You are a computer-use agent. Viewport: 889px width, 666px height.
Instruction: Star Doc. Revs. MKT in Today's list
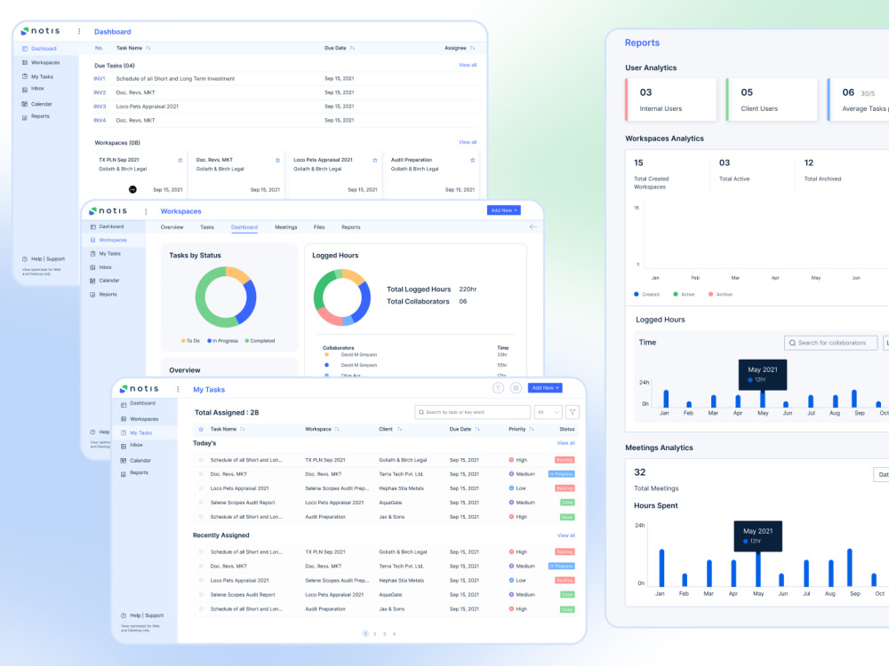pyautogui.click(x=201, y=474)
